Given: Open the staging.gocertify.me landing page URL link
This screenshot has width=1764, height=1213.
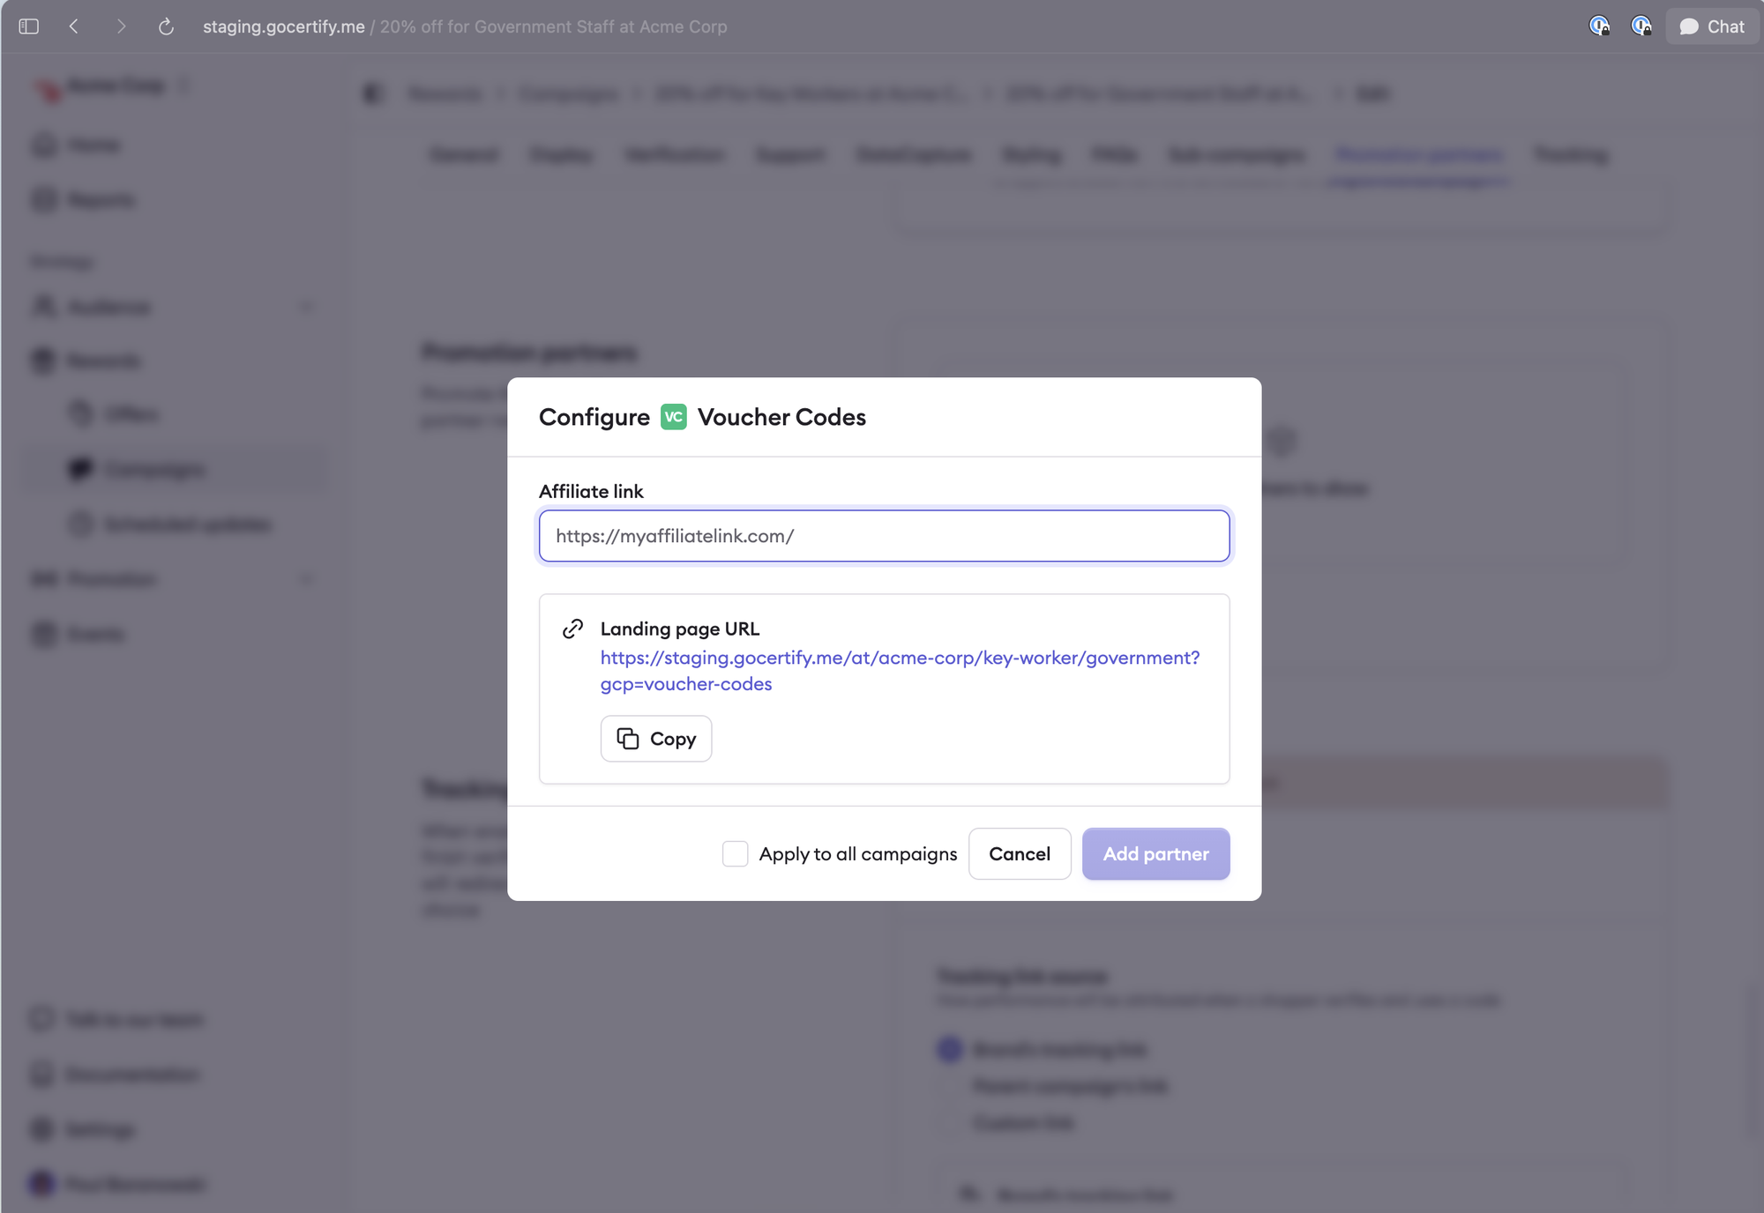Looking at the screenshot, I should tap(900, 671).
